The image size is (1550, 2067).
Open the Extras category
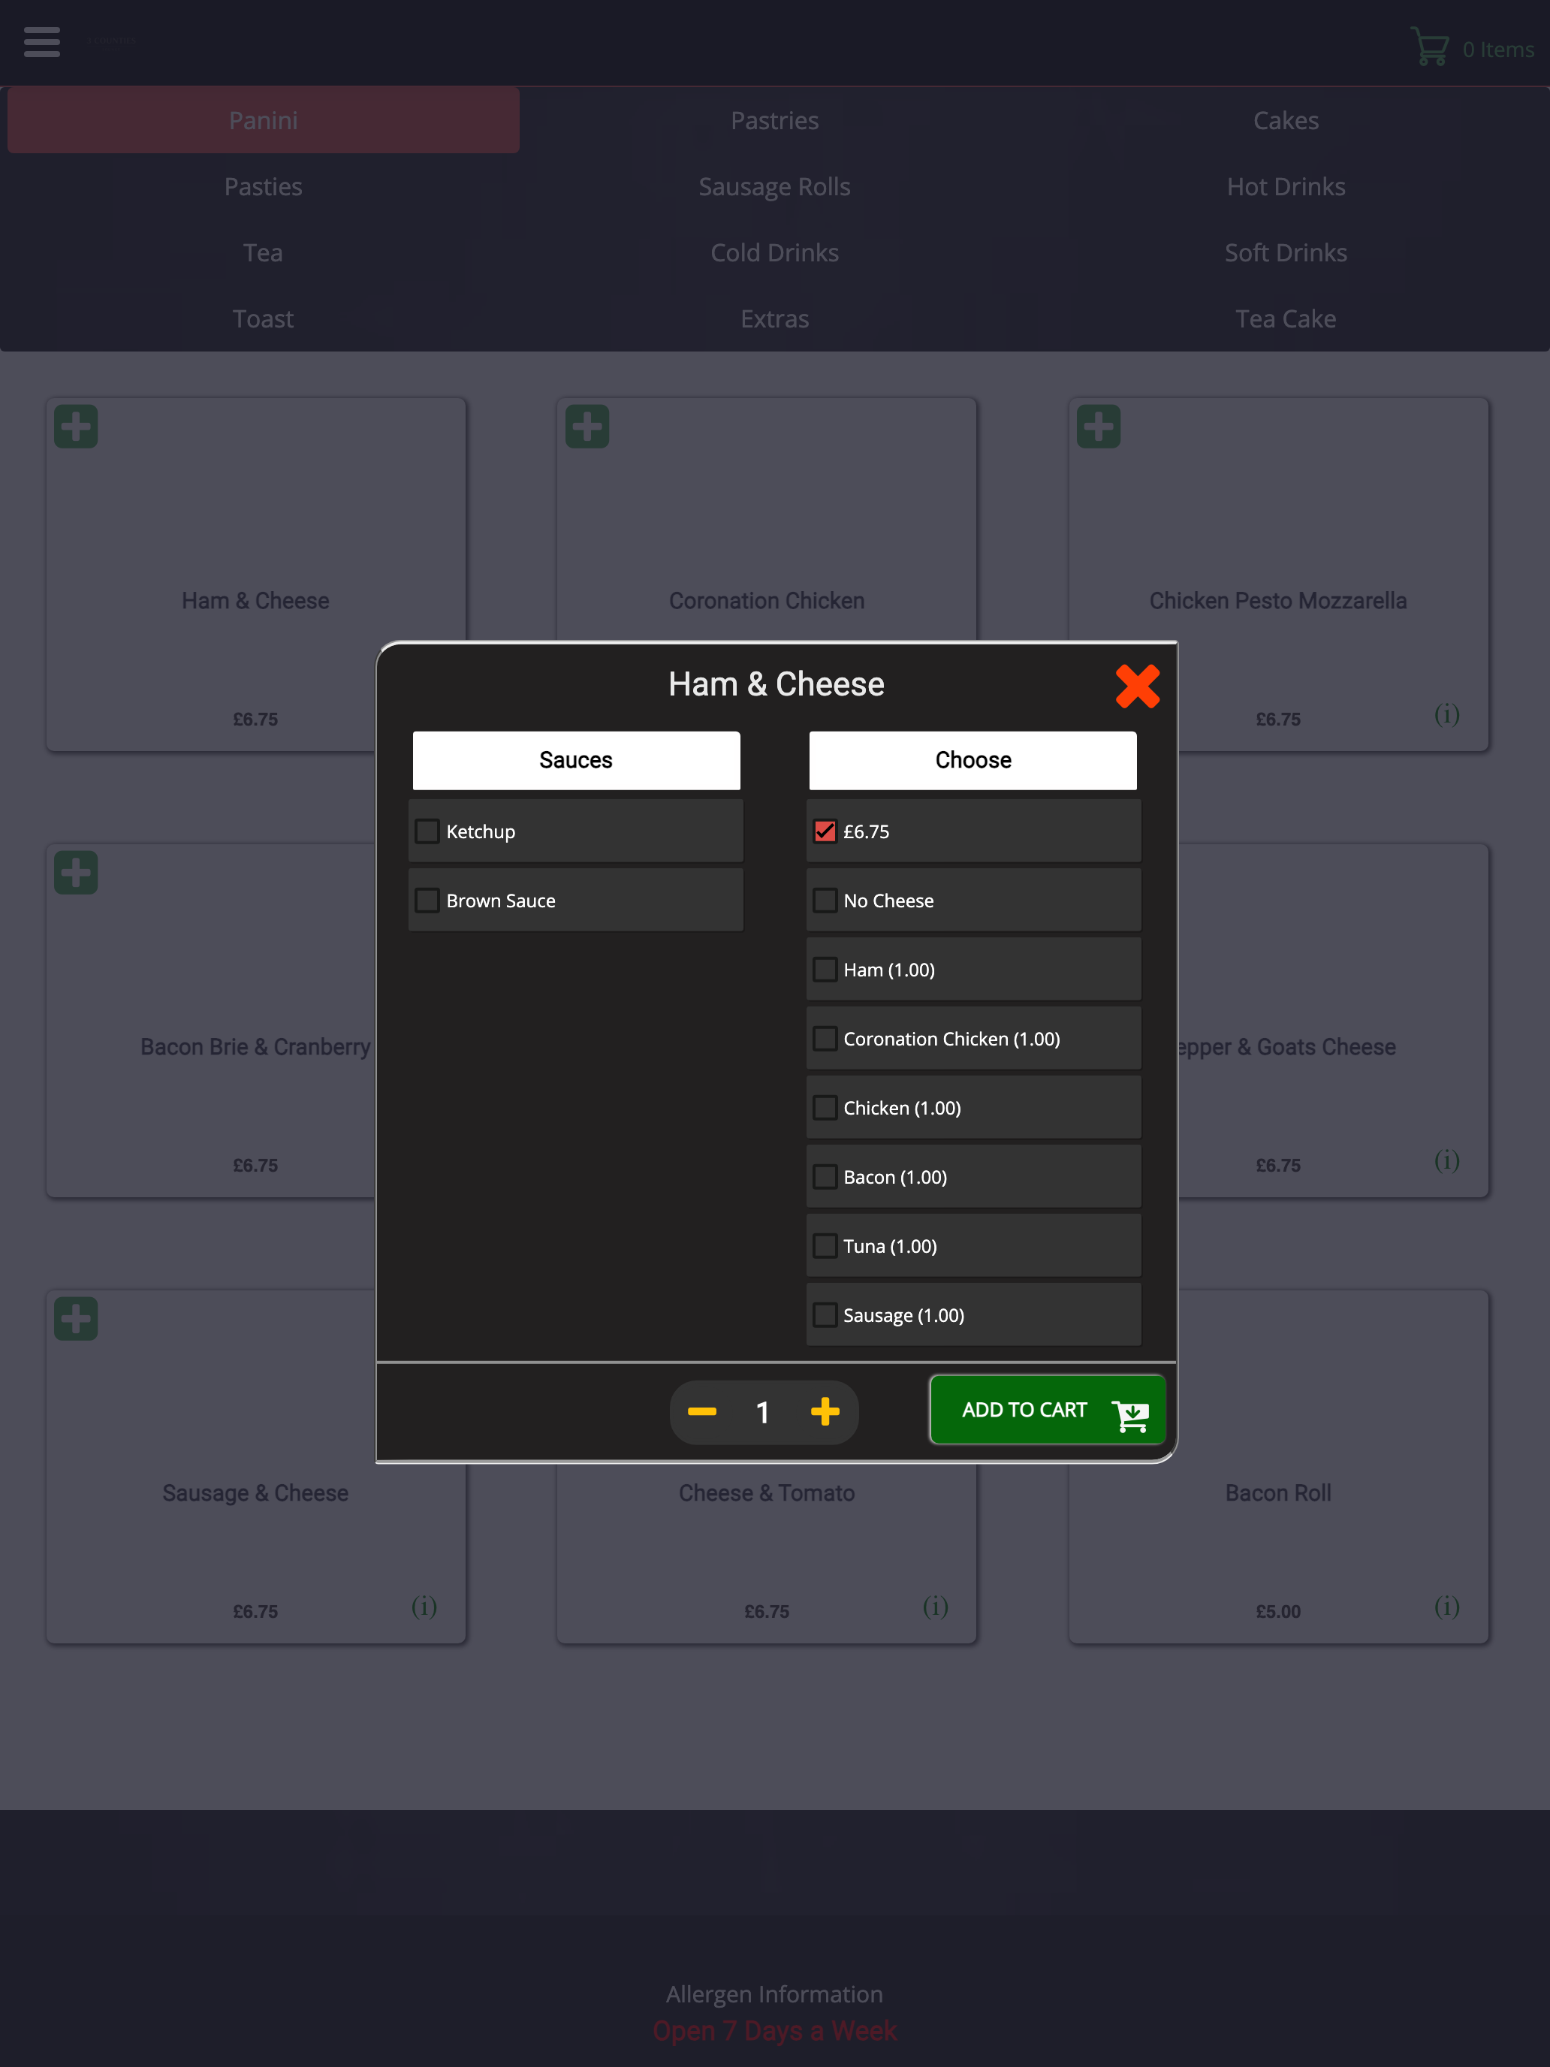tap(774, 319)
